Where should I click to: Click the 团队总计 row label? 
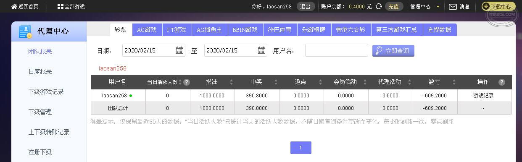[x=118, y=108]
